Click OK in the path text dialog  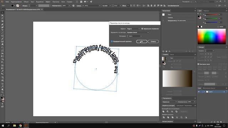tap(142, 42)
